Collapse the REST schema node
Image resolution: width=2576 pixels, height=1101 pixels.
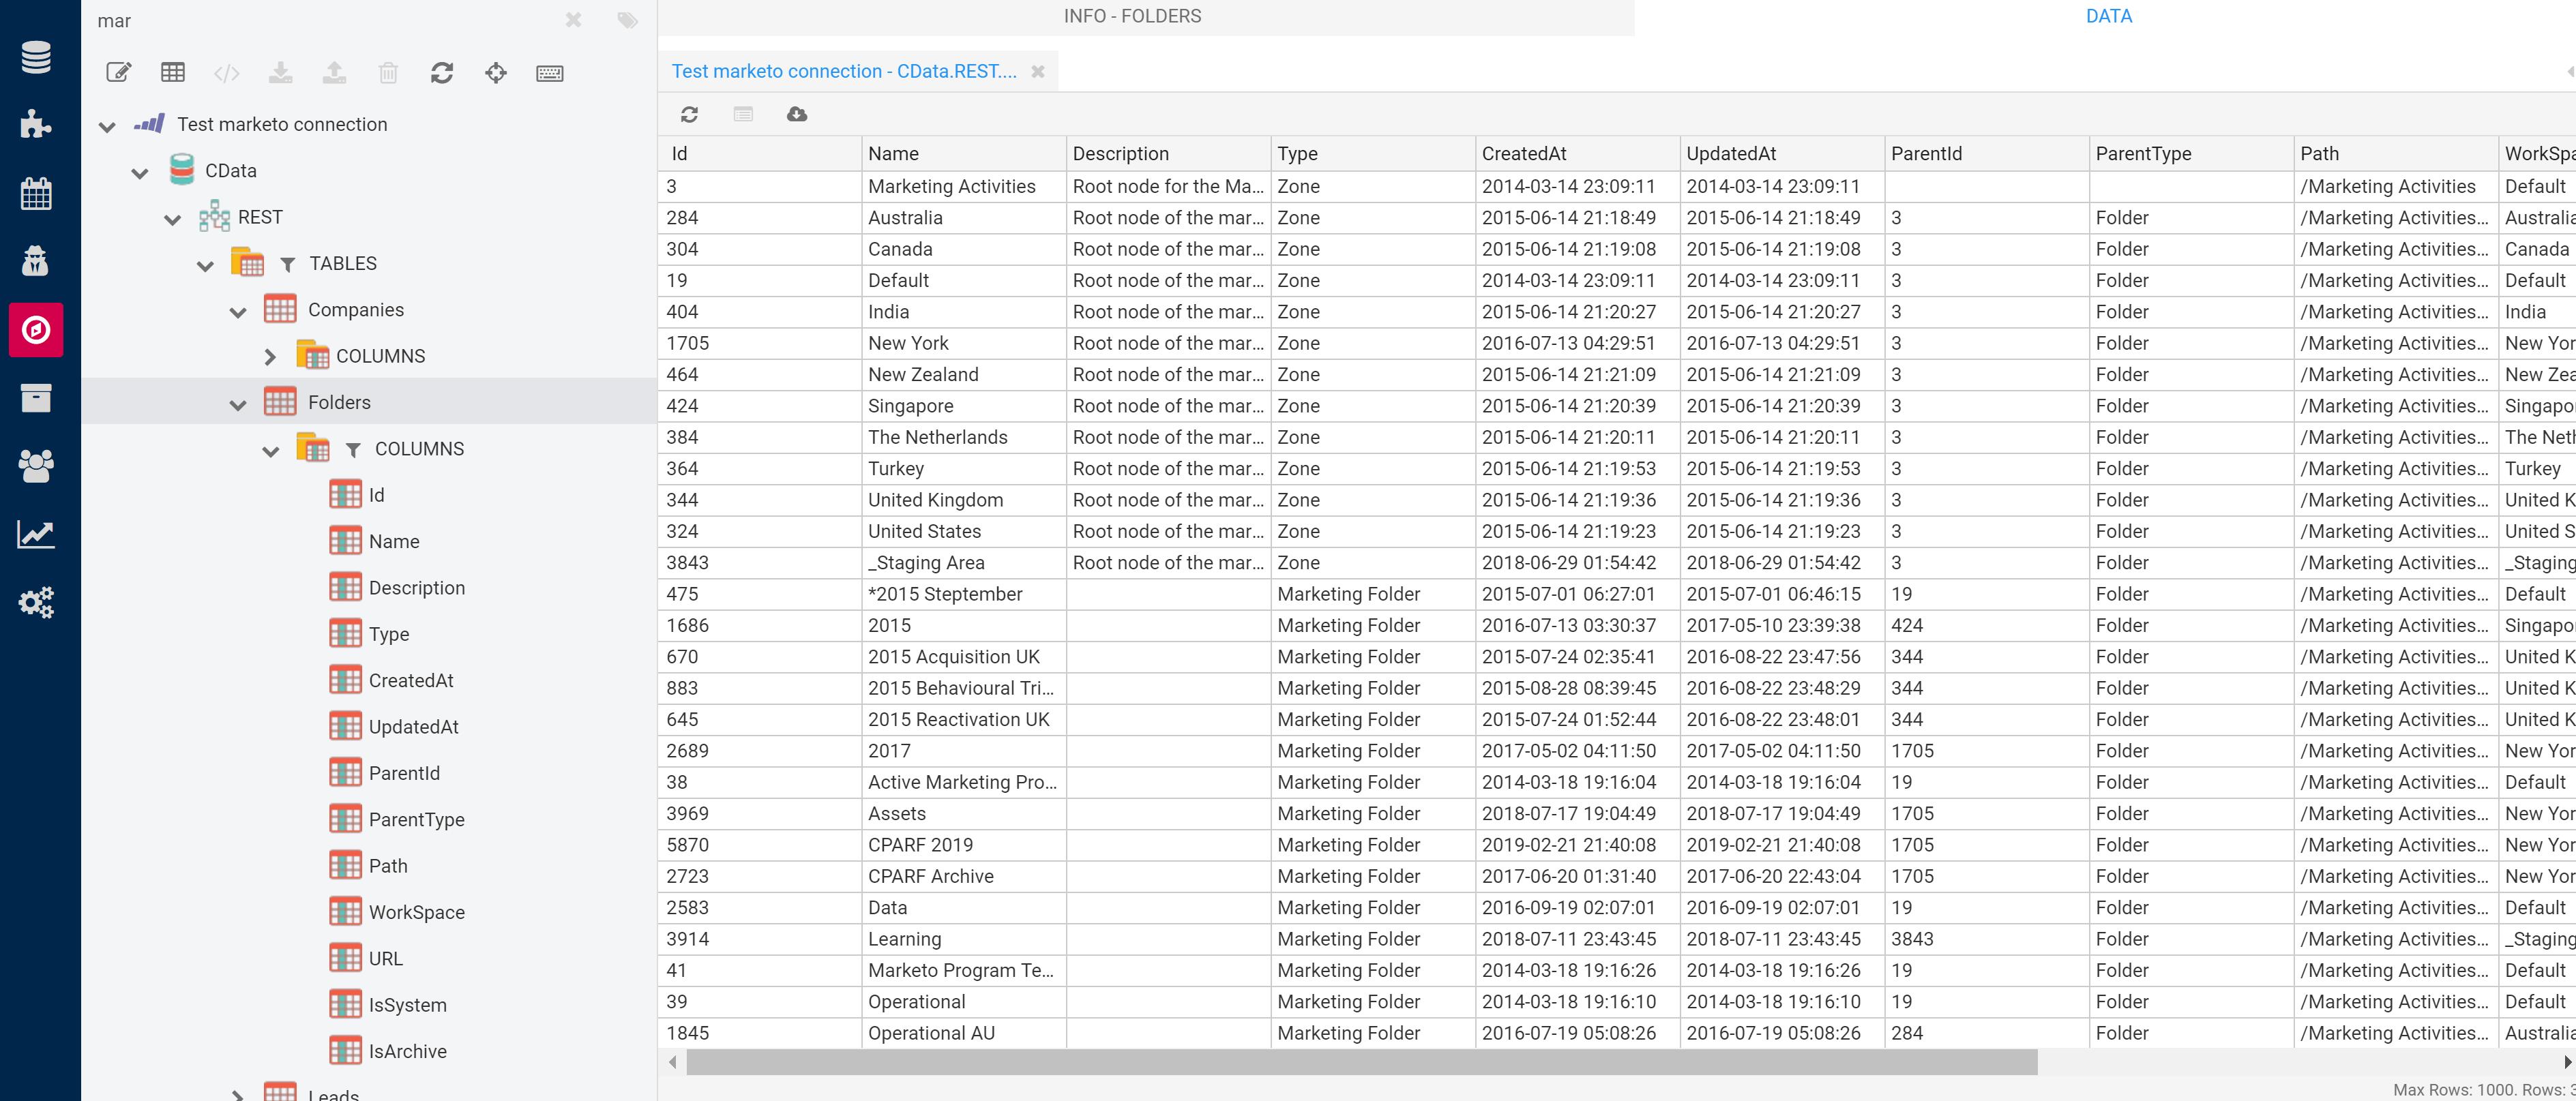pyautogui.click(x=173, y=219)
